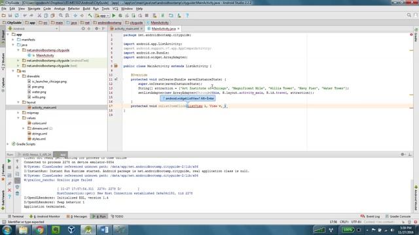Toggle the Android Model side tool window

(416, 198)
